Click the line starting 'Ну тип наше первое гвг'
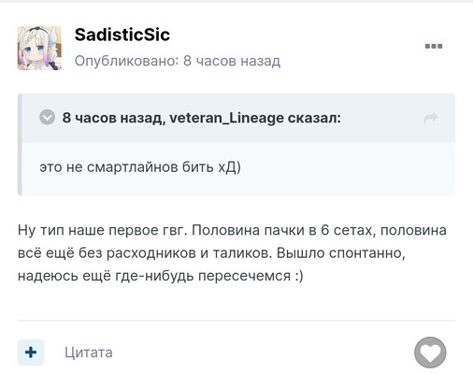This screenshot has height=374, width=473. point(232,230)
